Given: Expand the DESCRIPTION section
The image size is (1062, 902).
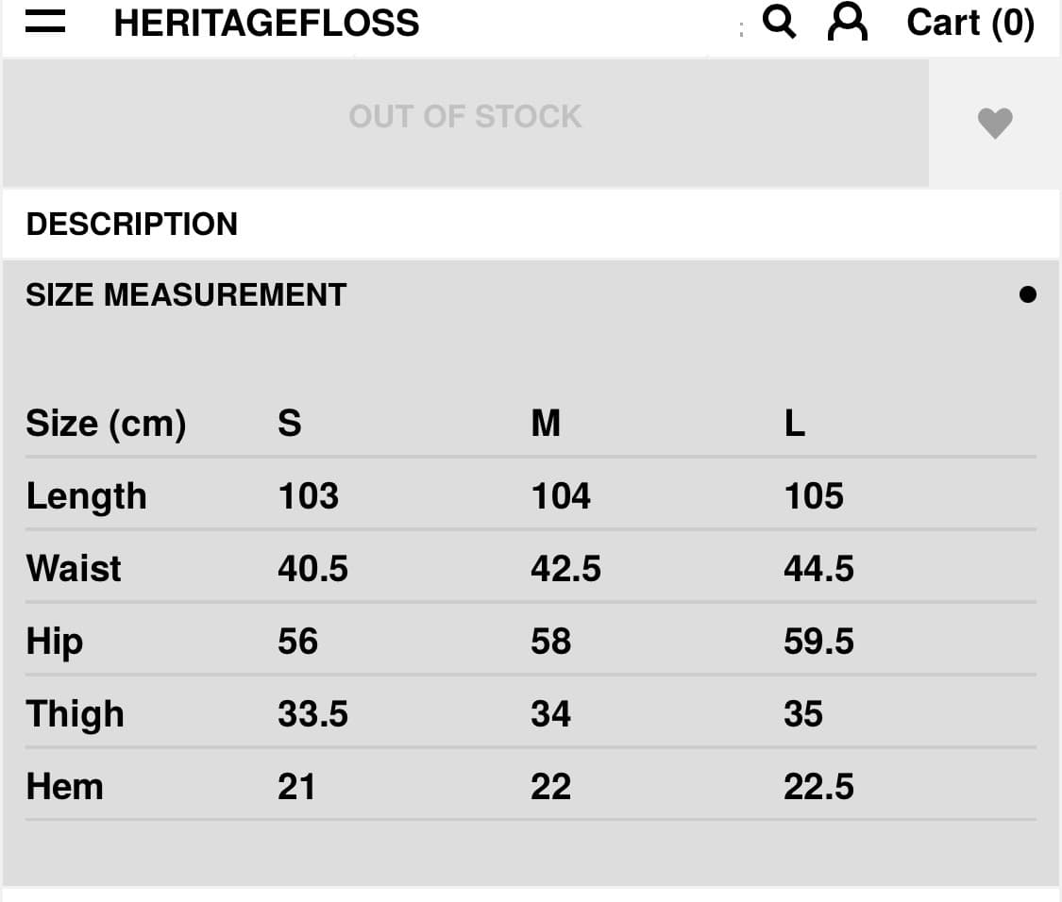Looking at the screenshot, I should pyautogui.click(x=132, y=224).
